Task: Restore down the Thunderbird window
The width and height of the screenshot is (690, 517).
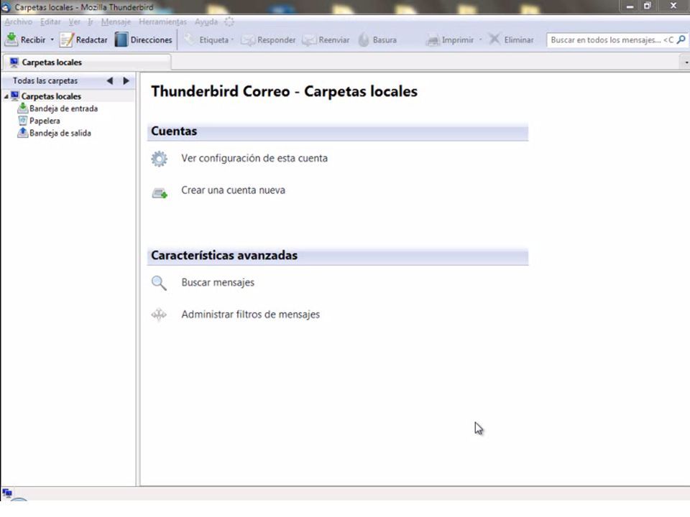Action: pos(648,6)
